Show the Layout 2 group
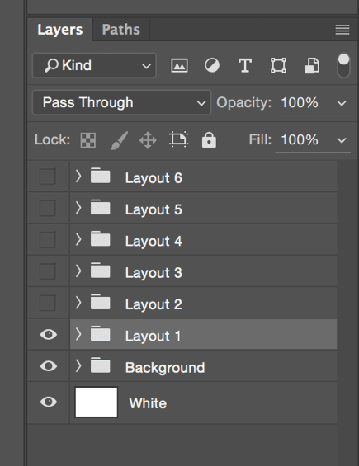 [48, 303]
